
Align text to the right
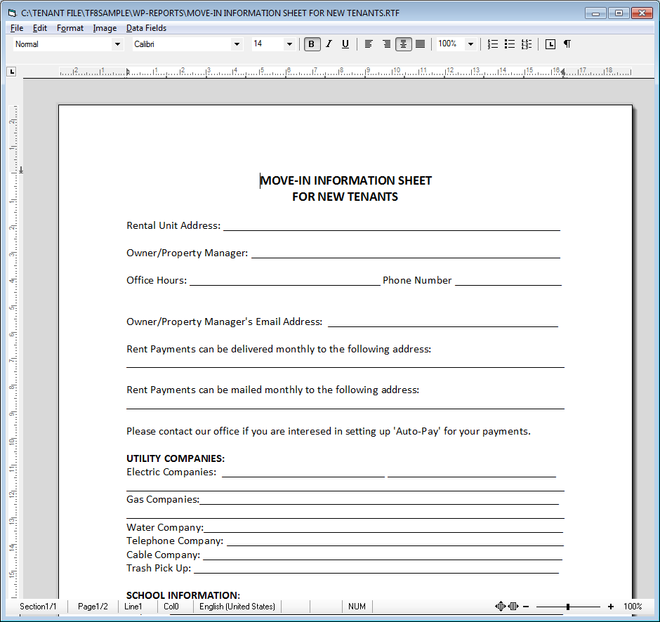386,44
